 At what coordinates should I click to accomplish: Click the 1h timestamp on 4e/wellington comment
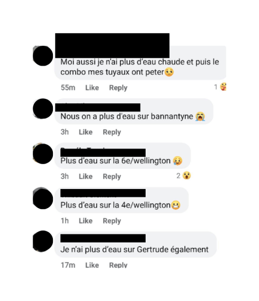[64, 221]
